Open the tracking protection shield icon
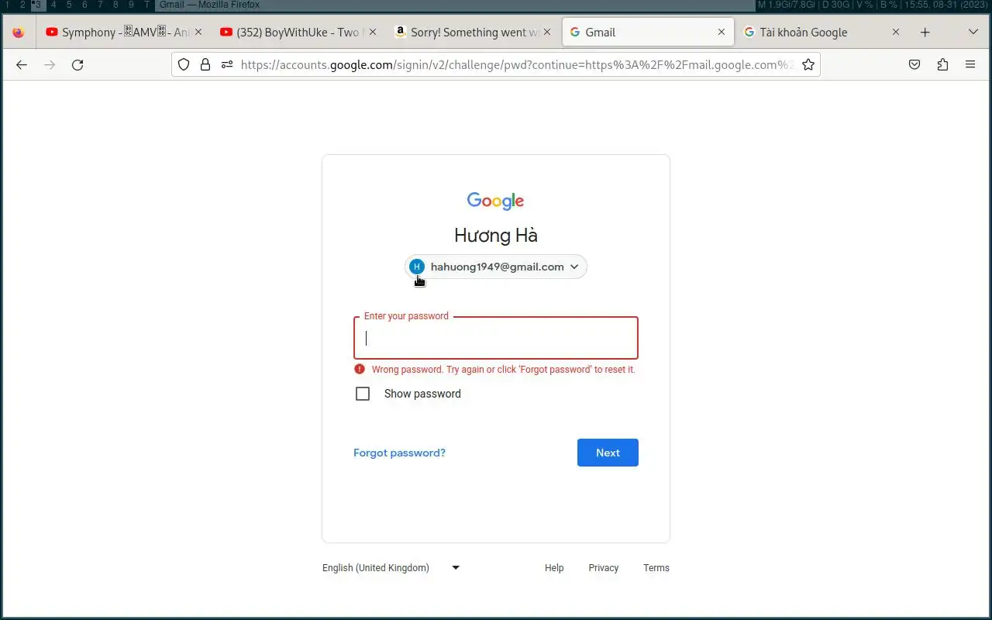 point(184,65)
